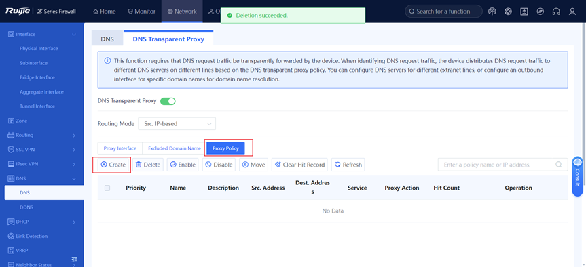
Task: Click the Move button
Action: pos(254,165)
